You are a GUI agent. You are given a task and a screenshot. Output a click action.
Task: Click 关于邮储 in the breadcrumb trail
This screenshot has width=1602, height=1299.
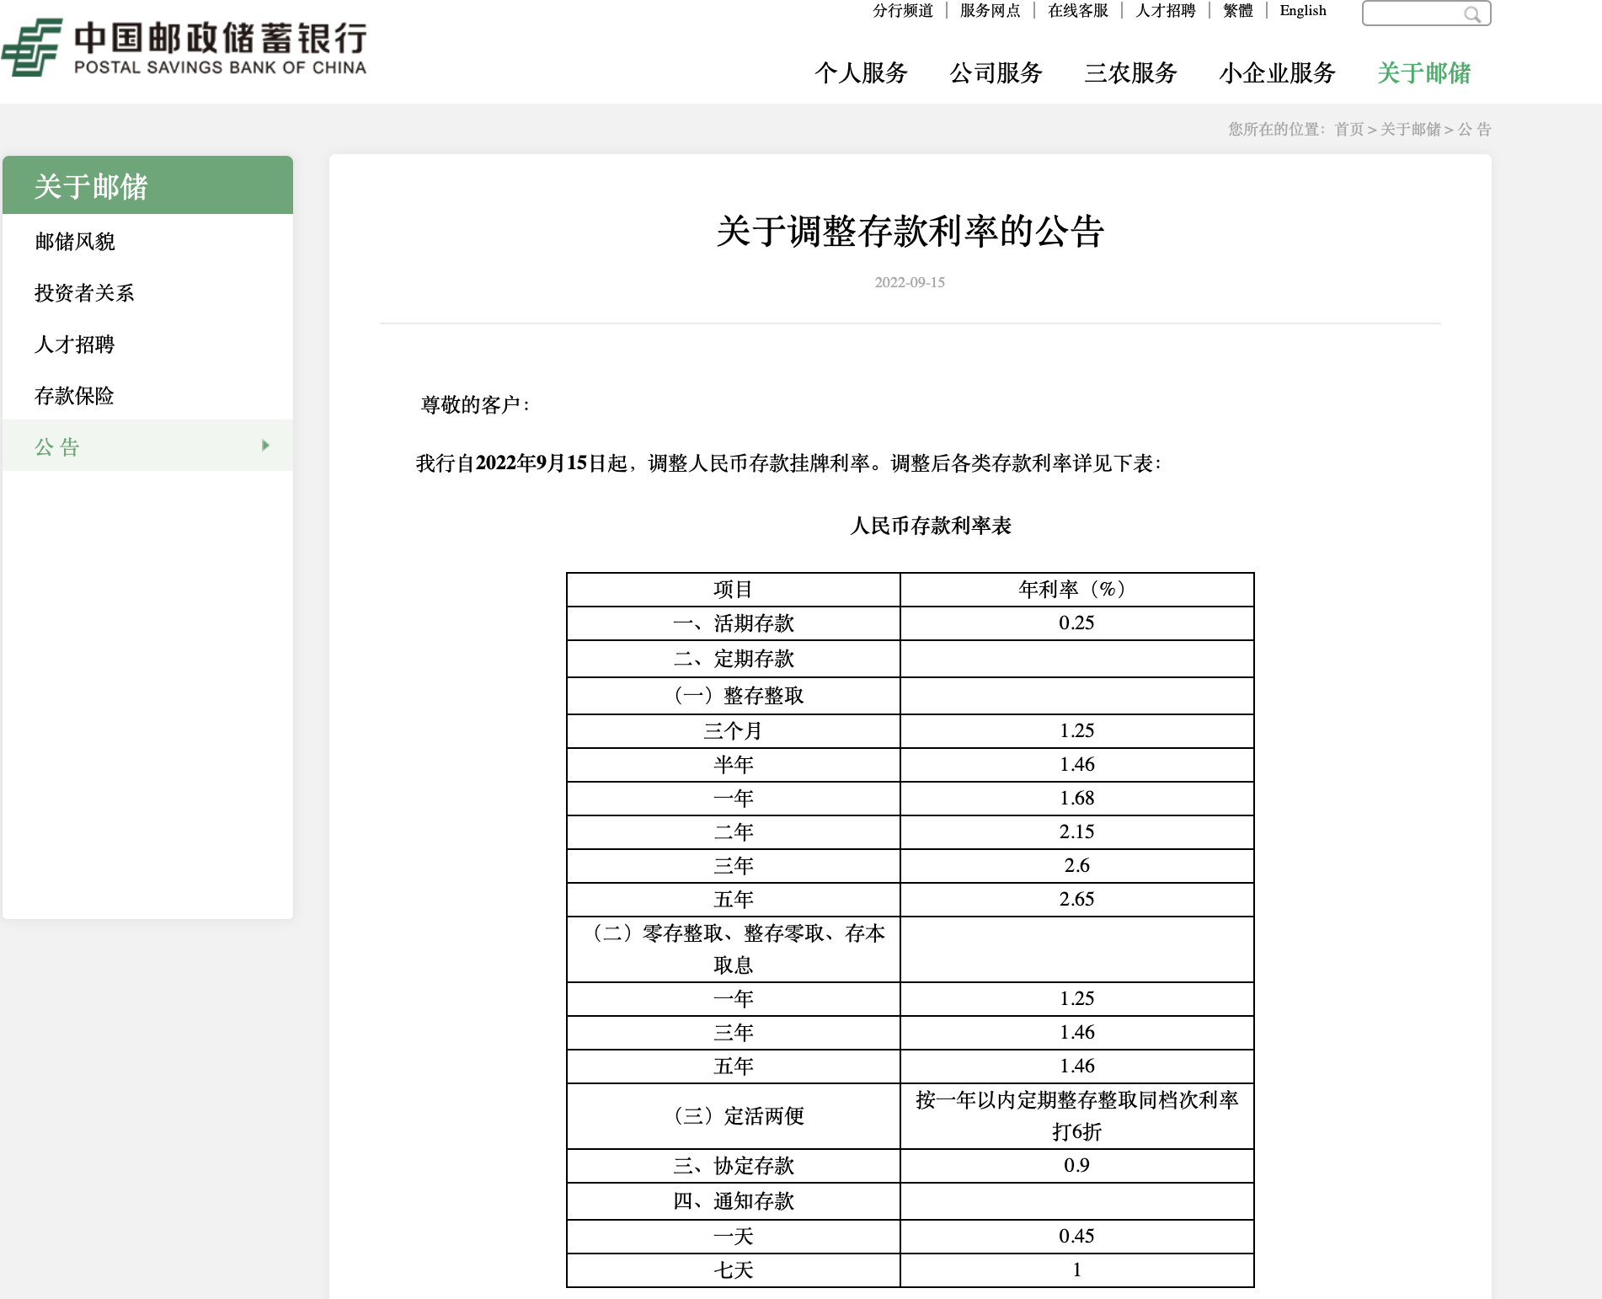[x=1410, y=129]
